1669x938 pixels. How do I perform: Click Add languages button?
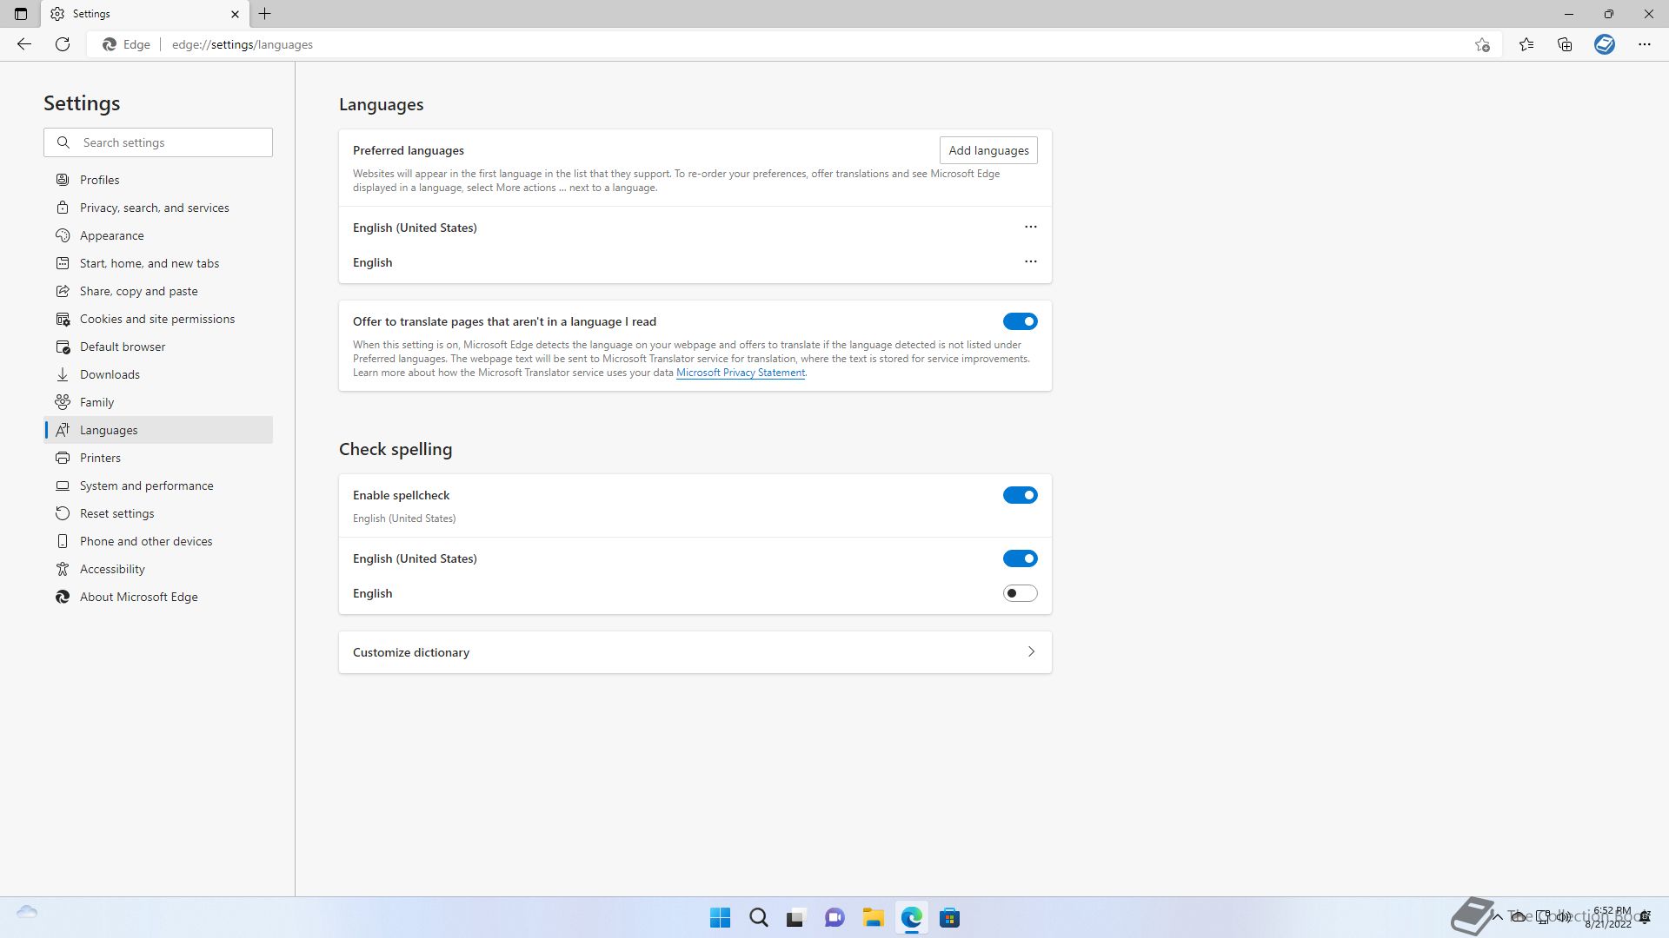coord(988,150)
